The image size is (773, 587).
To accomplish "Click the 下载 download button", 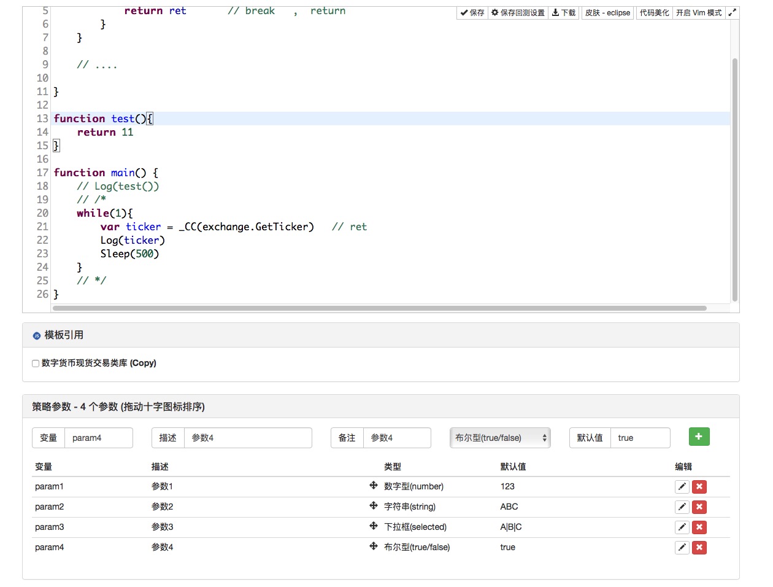I will [x=564, y=12].
